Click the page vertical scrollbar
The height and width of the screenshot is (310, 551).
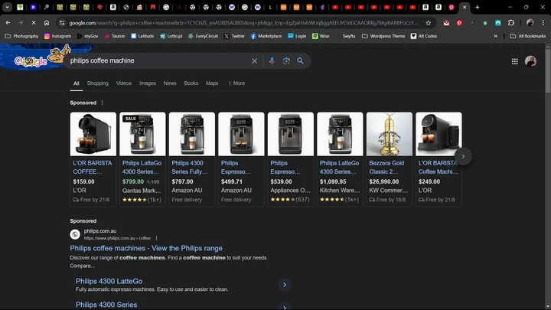pyautogui.click(x=547, y=70)
